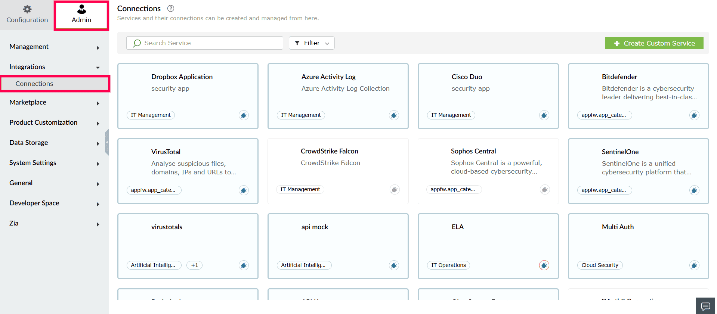This screenshot has height=314, width=717.
Task: Click the 'Analyse suspicious files' description
Action: point(194,168)
